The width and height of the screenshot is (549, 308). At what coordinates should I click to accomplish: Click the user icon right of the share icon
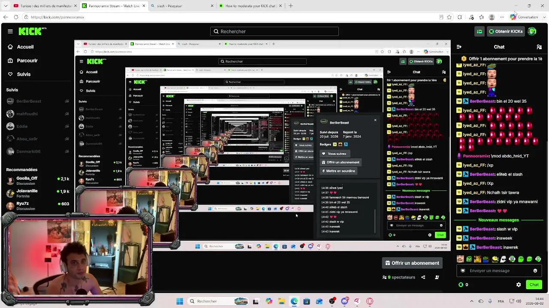pyautogui.click(x=437, y=277)
